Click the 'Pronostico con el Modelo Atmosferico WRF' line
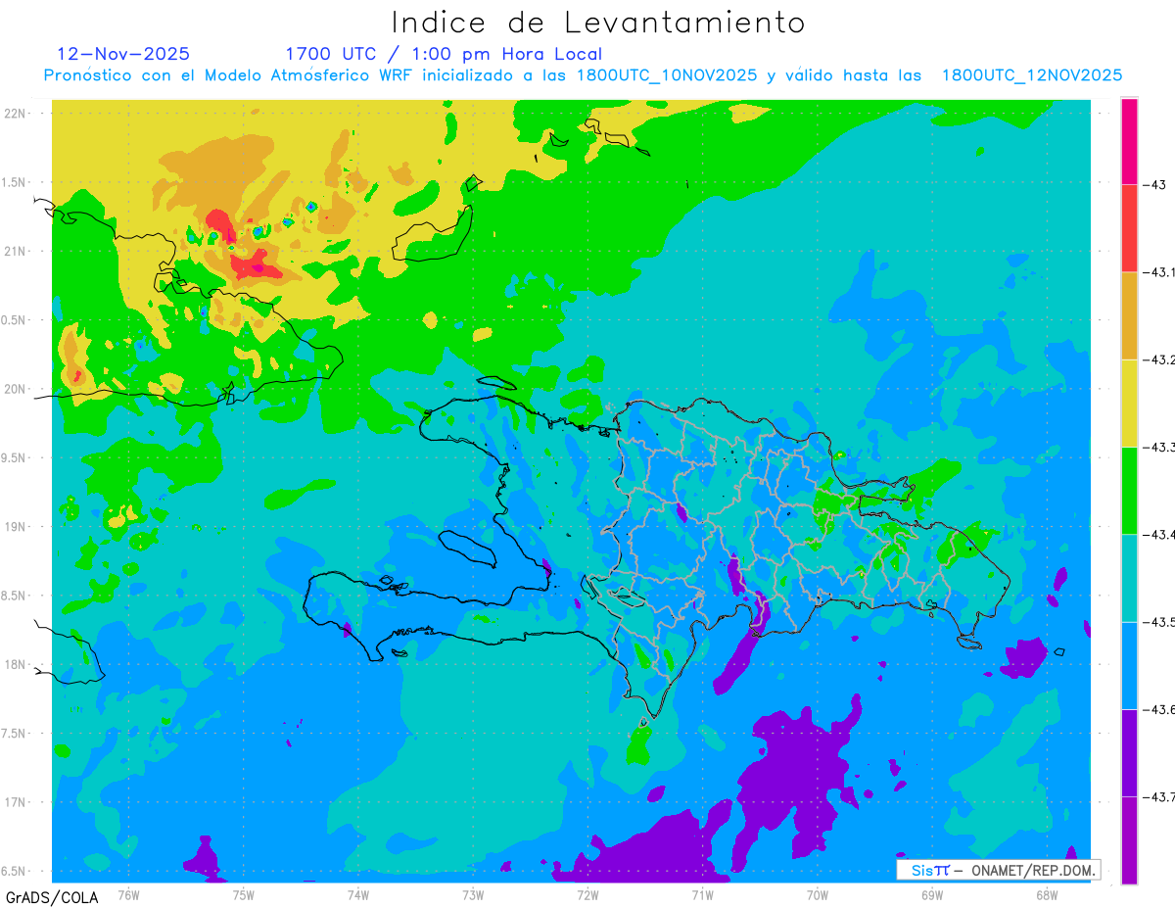 (583, 75)
